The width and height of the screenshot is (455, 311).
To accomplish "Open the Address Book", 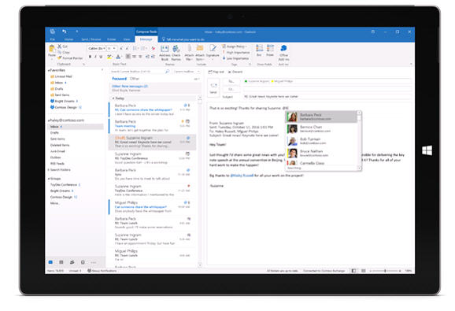I will [165, 53].
